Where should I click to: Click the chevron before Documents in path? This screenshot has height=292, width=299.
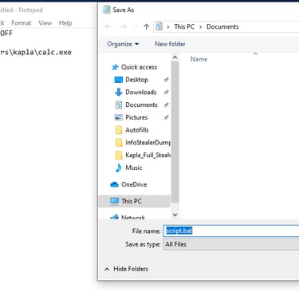pyautogui.click(x=200, y=27)
